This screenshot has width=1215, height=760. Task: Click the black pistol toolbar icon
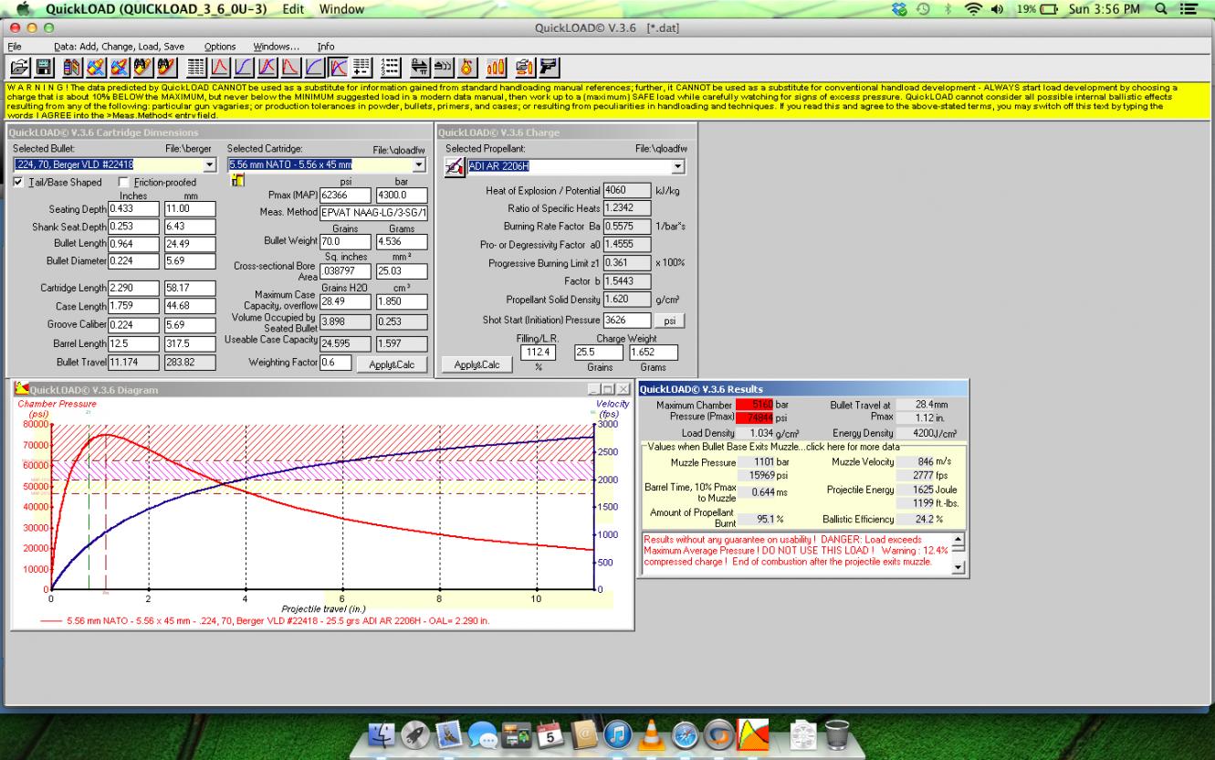(x=549, y=67)
